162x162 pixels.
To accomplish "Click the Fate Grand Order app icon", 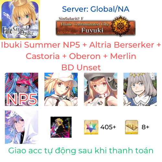I will [x=20, y=20].
